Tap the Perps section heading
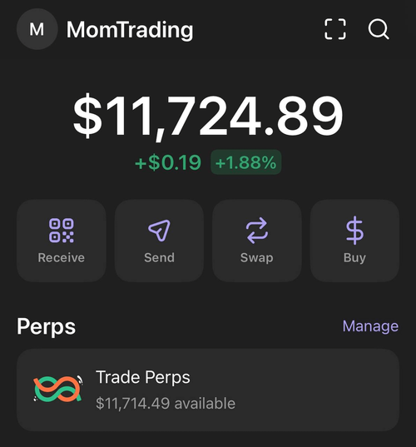This screenshot has width=416, height=447. [46, 326]
